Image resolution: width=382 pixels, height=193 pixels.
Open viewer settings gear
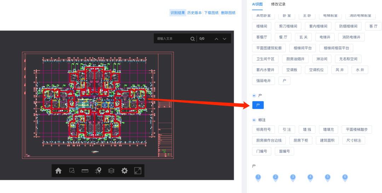pyautogui.click(x=125, y=171)
